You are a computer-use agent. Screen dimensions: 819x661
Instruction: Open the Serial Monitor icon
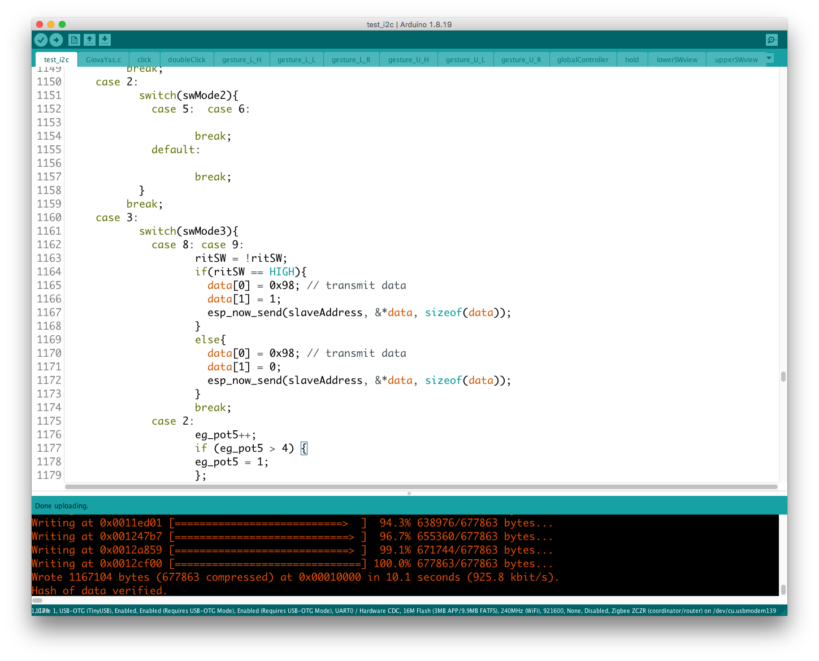(x=772, y=40)
